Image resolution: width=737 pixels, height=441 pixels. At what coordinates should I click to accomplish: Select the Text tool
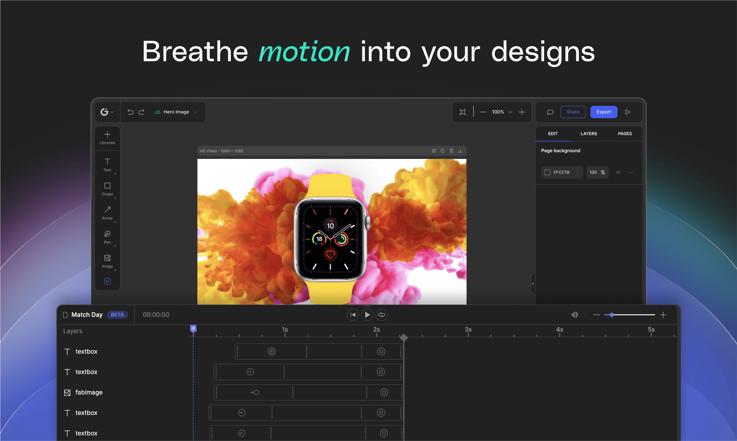[x=107, y=165]
